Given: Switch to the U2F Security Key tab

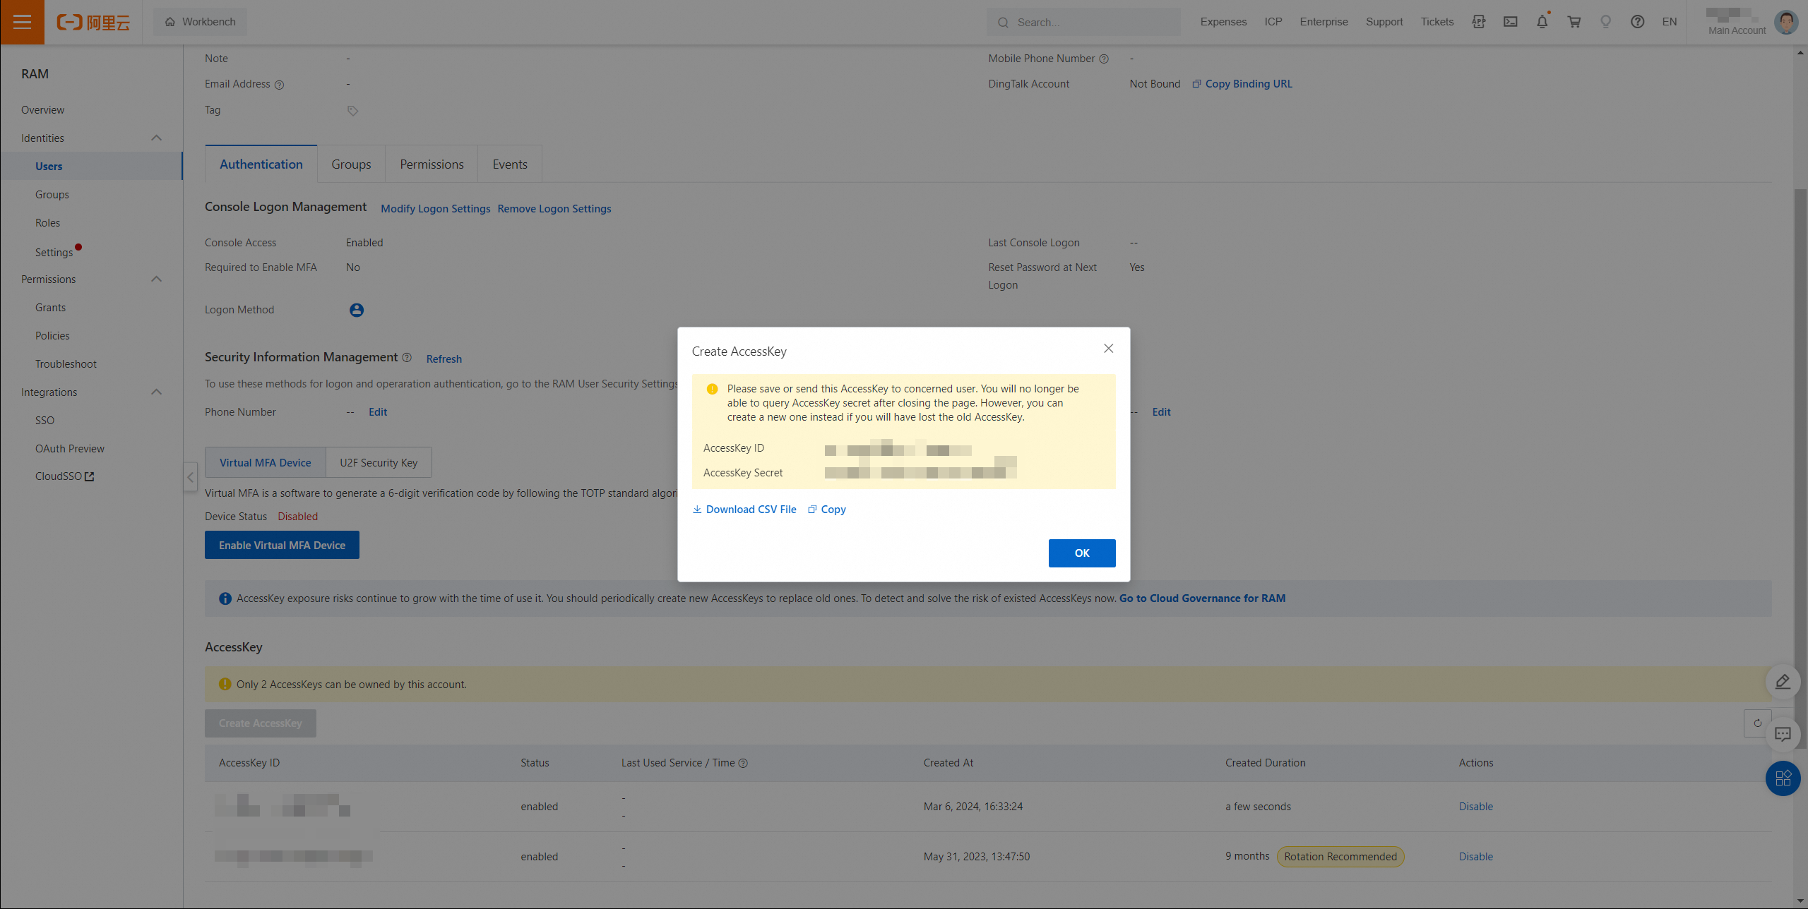Looking at the screenshot, I should pos(379,462).
